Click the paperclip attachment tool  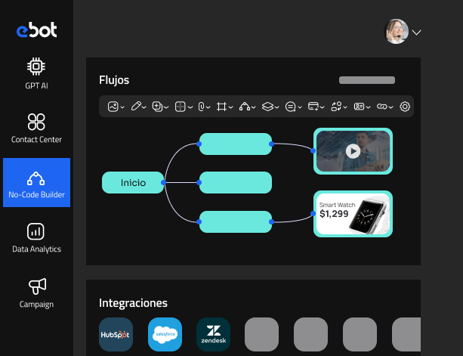[x=202, y=107]
